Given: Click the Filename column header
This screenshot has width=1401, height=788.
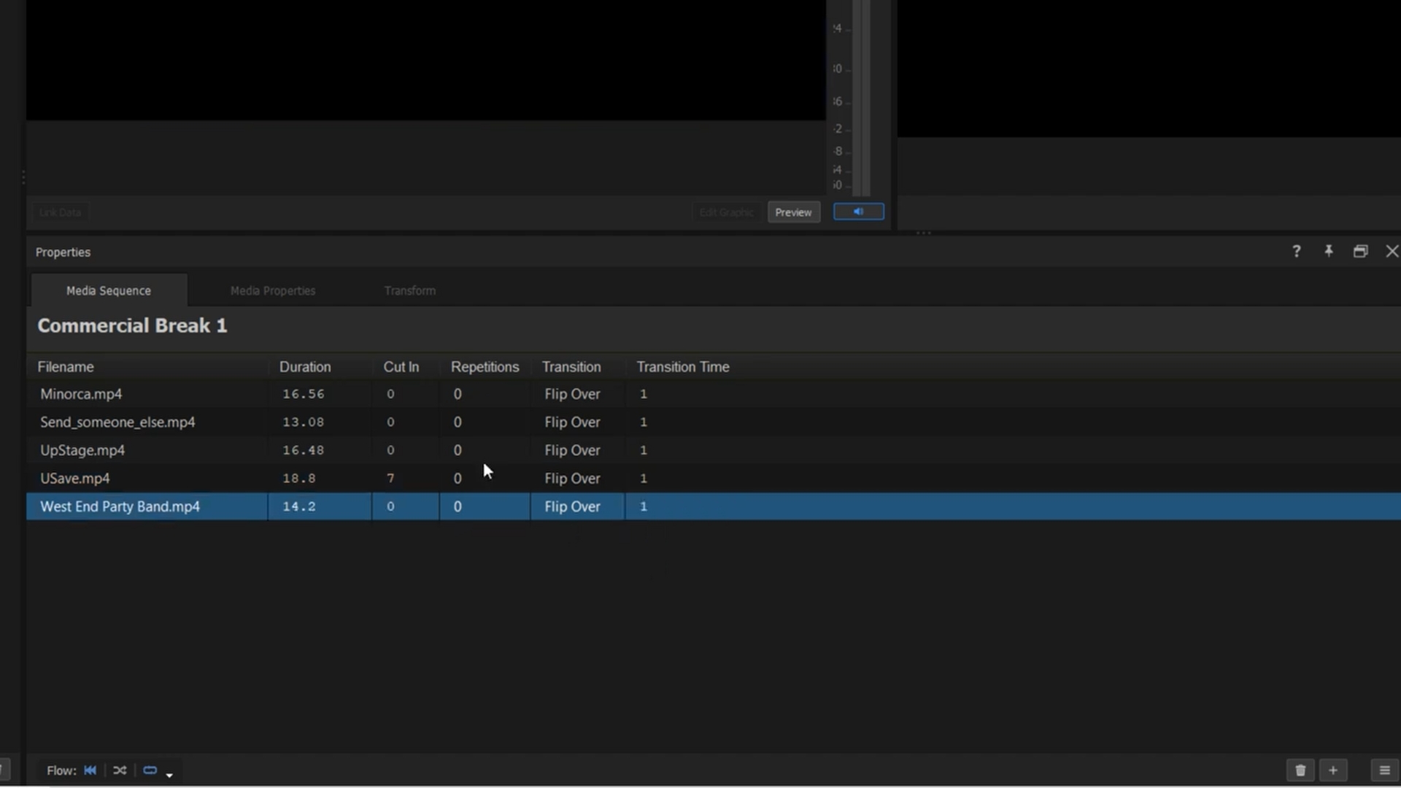Looking at the screenshot, I should point(66,367).
